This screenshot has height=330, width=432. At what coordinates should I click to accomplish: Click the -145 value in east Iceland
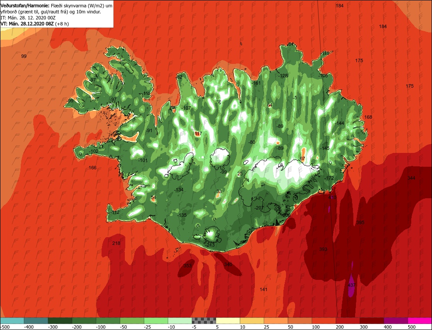click(325, 148)
